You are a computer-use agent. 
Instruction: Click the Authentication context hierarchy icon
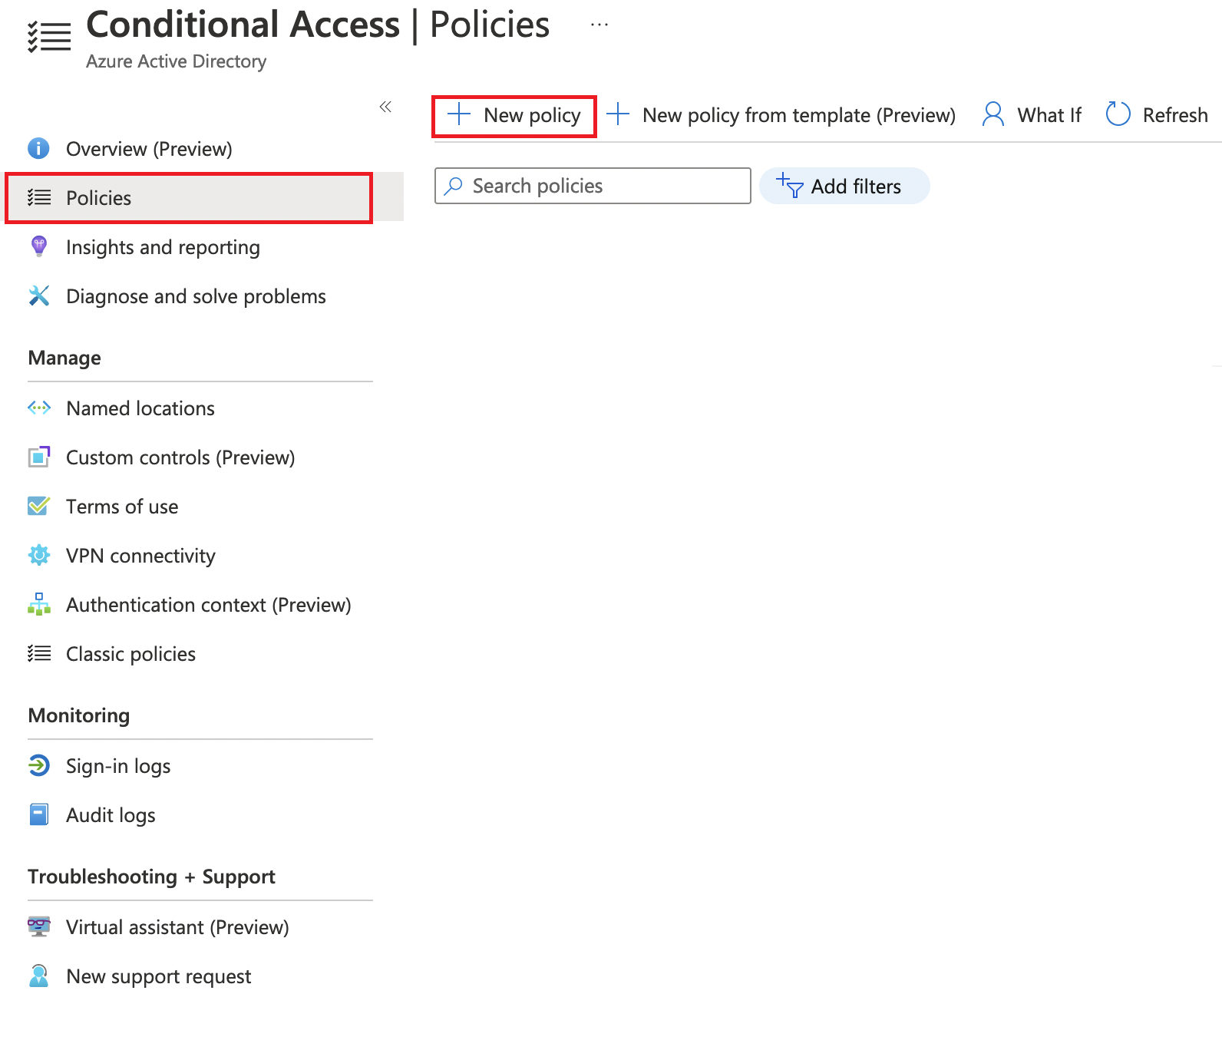pyautogui.click(x=38, y=604)
